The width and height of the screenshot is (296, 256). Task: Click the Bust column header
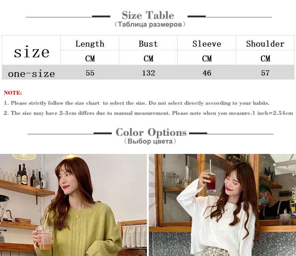[x=148, y=43]
